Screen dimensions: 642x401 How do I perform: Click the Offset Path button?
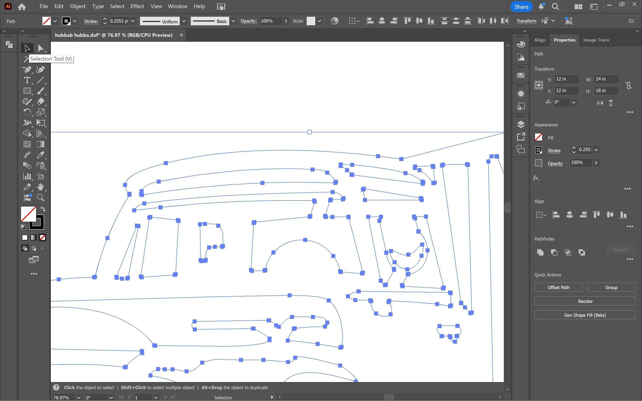tap(558, 287)
